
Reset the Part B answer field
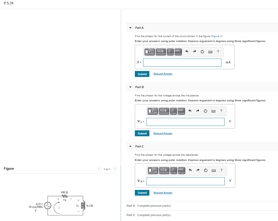[x=206, y=111]
